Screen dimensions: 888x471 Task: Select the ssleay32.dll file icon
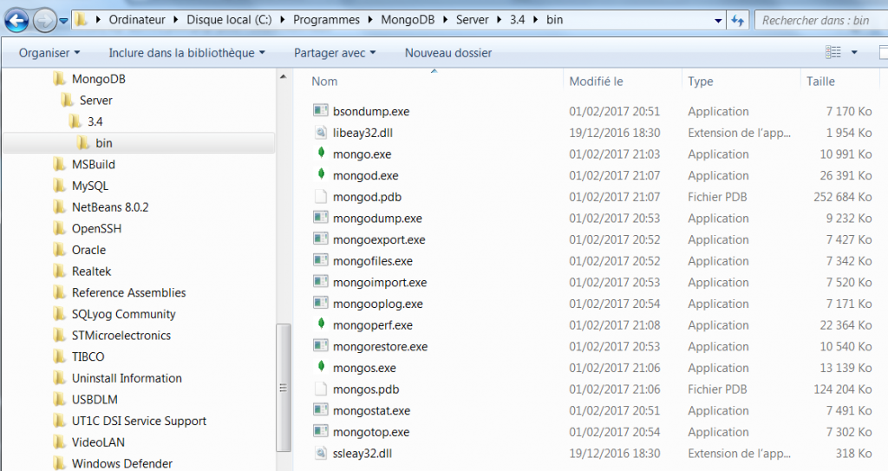(x=321, y=453)
